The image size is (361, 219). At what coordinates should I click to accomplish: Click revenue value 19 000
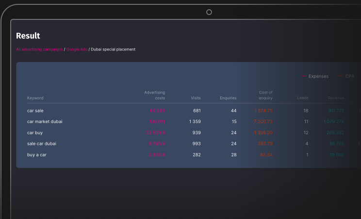(337, 155)
